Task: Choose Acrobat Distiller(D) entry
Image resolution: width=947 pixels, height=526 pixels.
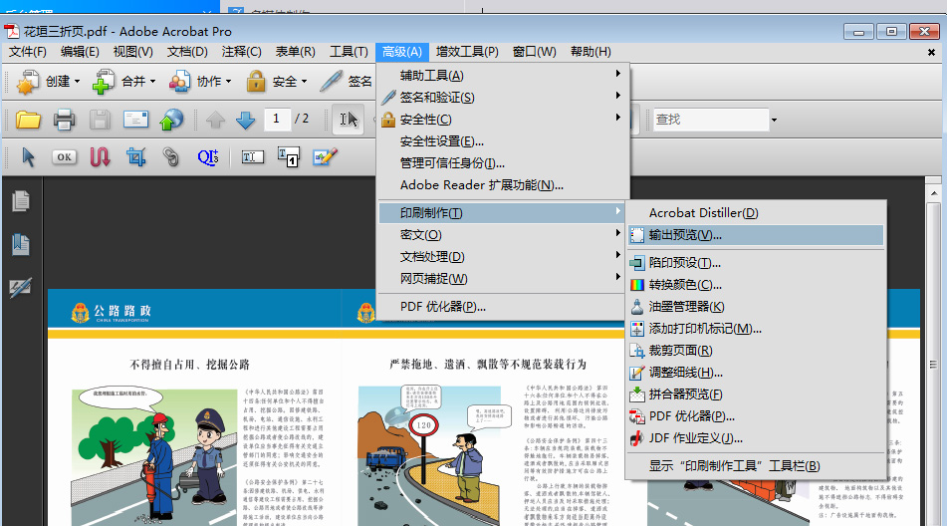Action: (x=756, y=213)
